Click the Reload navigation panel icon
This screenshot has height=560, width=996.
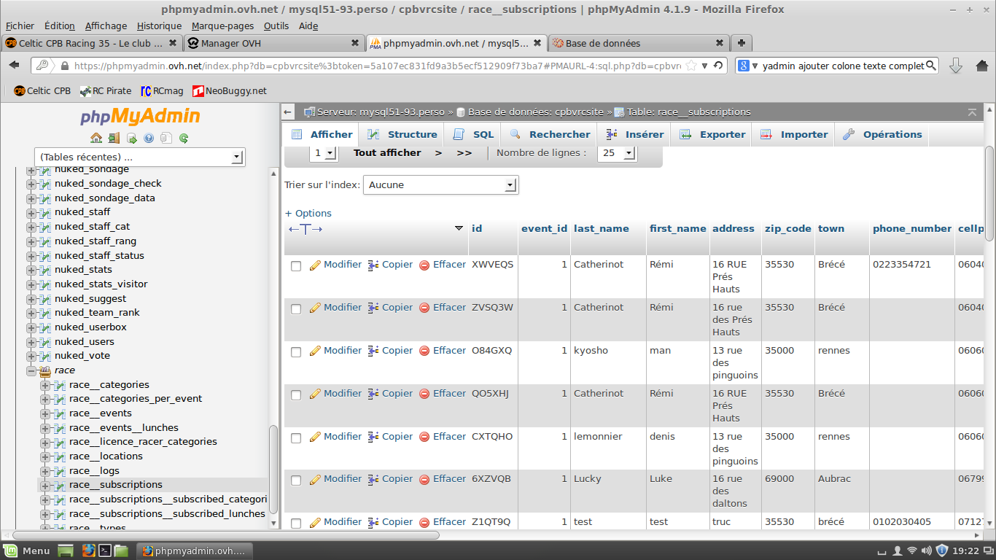click(184, 138)
